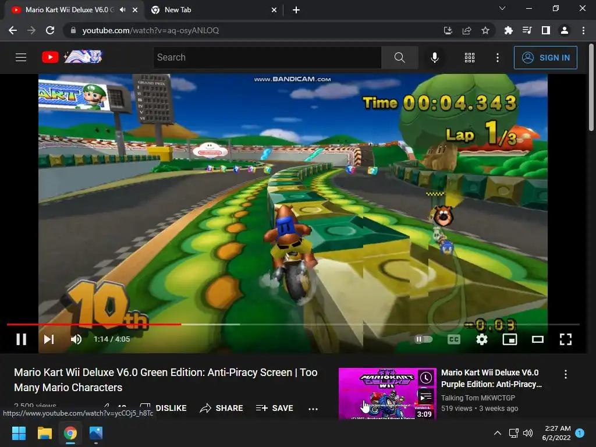Click the SHARE button

point(222,408)
